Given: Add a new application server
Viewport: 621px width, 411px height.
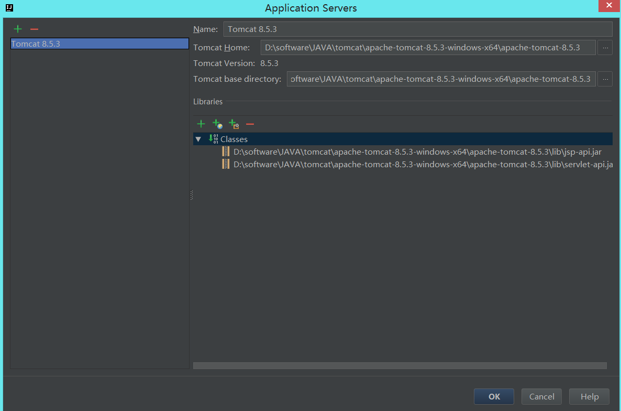Looking at the screenshot, I should [x=17, y=29].
